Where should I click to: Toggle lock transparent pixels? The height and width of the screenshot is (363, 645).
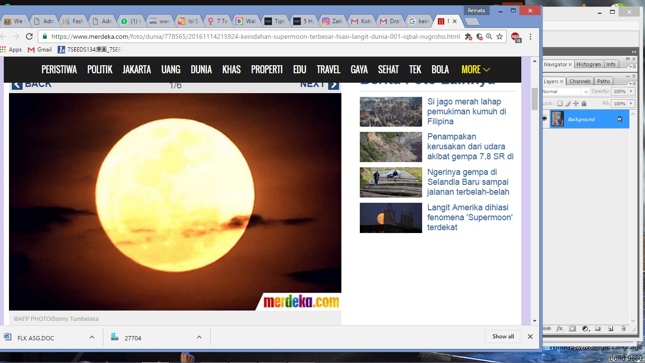560,104
